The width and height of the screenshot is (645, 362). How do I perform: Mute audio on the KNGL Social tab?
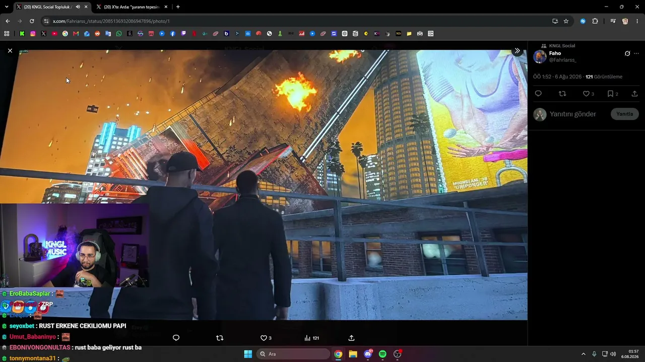click(x=78, y=7)
